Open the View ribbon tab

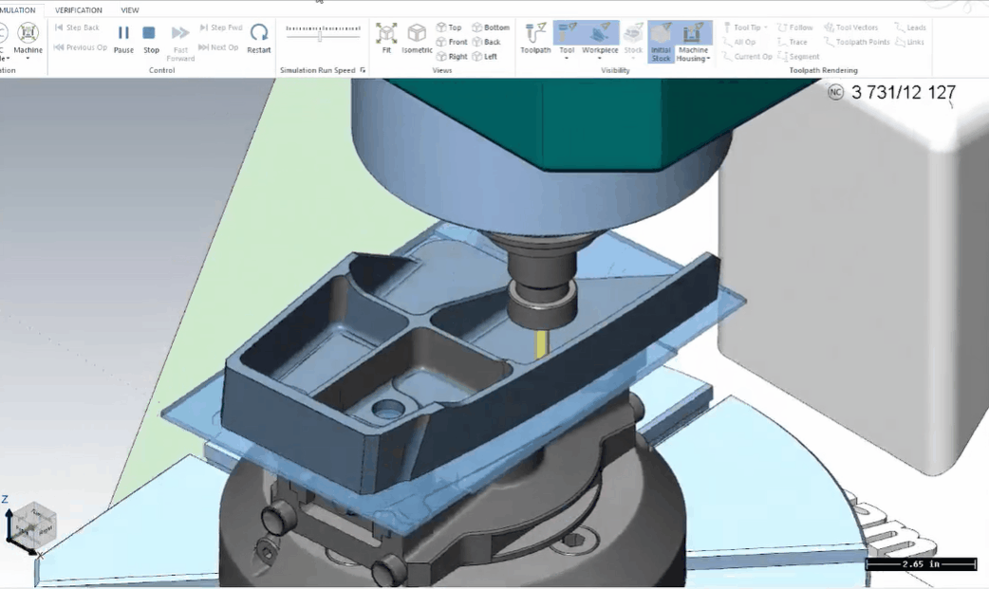pyautogui.click(x=130, y=9)
